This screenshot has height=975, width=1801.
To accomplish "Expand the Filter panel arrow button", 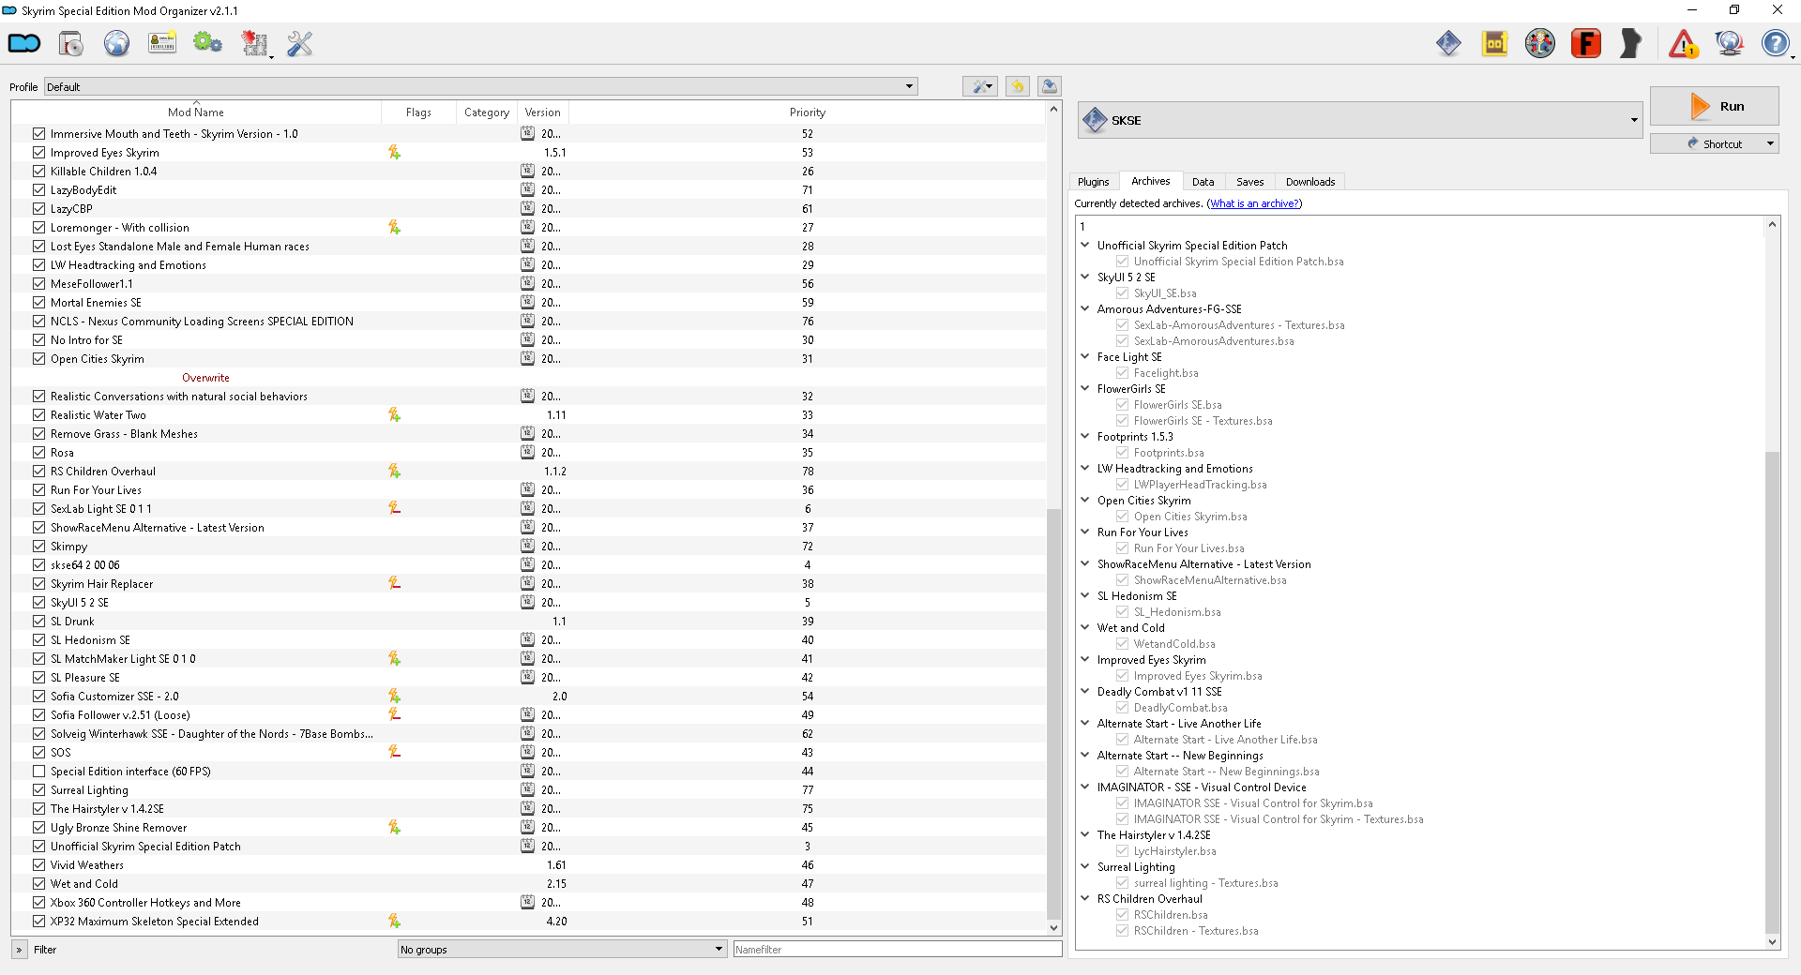I will [x=19, y=949].
